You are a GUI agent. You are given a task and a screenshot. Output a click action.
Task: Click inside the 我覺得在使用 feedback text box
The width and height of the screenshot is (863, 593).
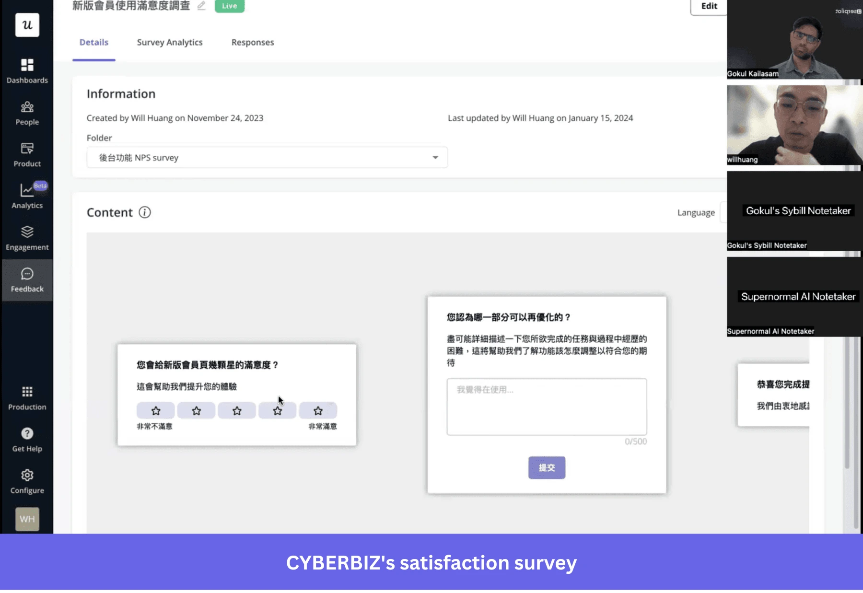click(547, 407)
